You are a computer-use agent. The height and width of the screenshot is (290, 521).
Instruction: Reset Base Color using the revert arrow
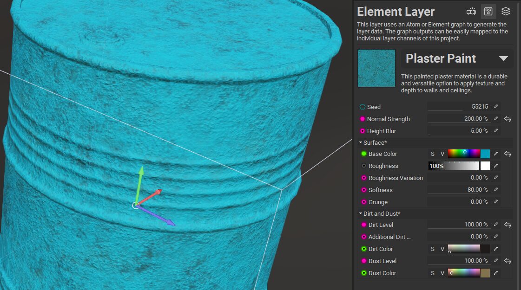click(x=508, y=154)
